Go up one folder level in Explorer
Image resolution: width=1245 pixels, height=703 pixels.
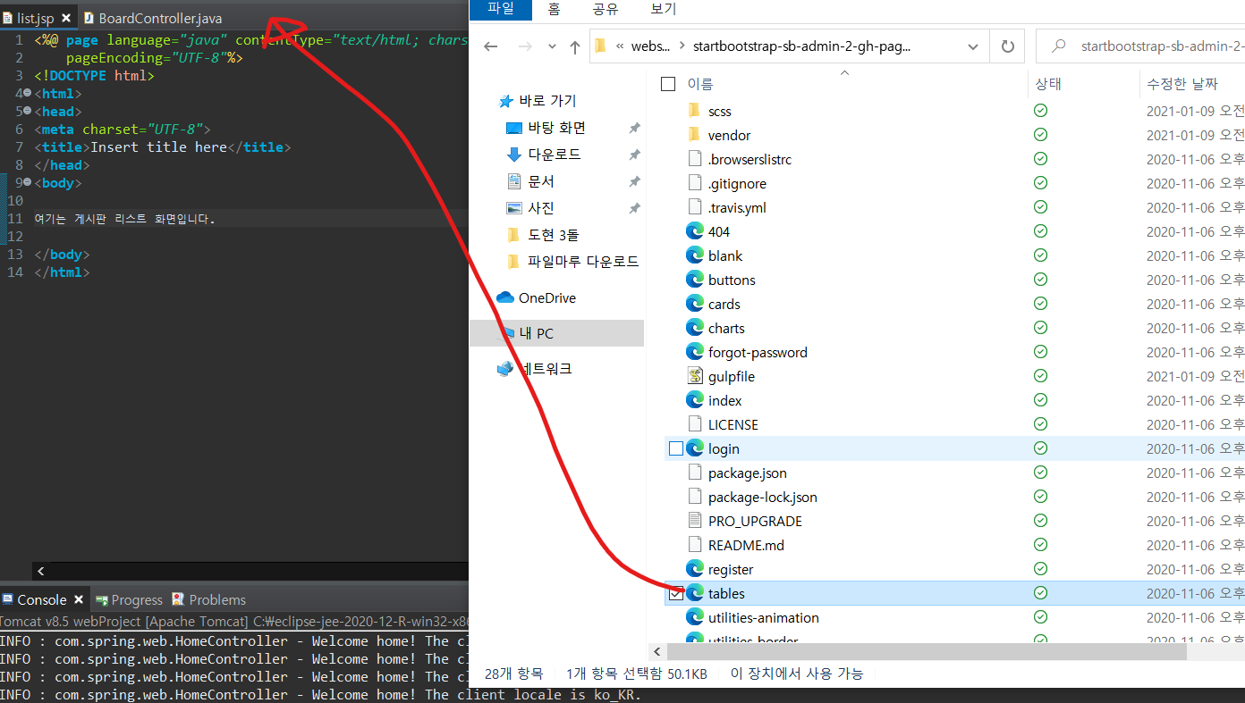(575, 46)
